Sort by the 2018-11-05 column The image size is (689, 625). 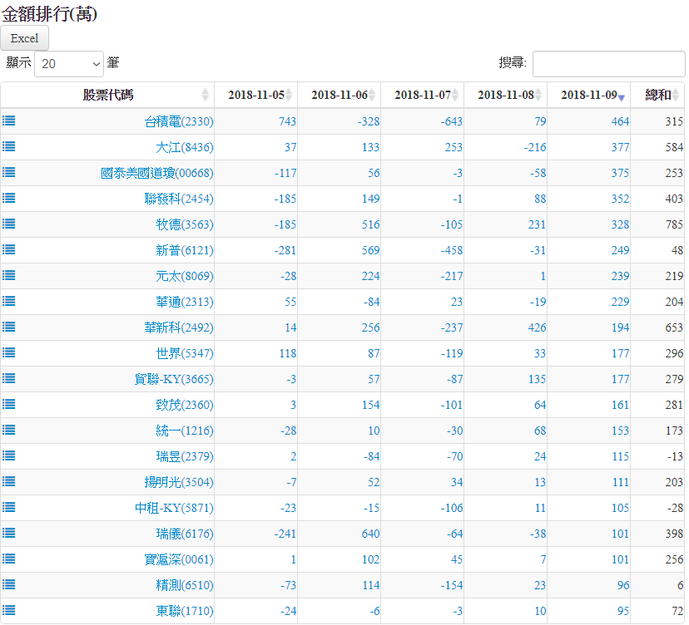tap(255, 95)
